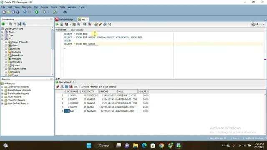This screenshot has height=150, width=267.
Task: Expand the Tables (Filtered) node
Action: (x=6, y=42)
